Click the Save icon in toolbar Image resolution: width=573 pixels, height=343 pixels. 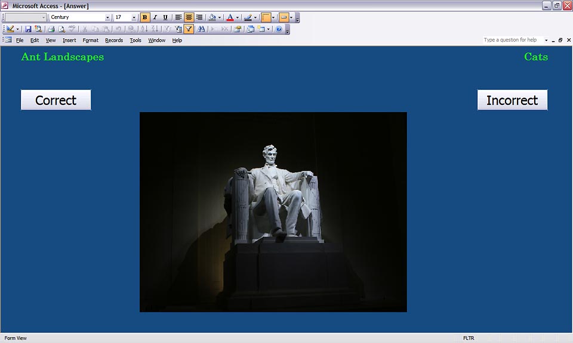(x=28, y=29)
